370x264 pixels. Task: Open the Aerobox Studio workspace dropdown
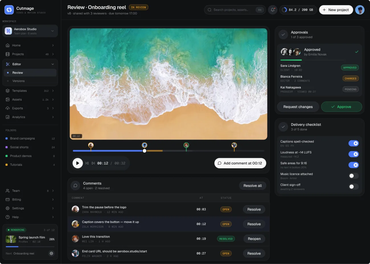pyautogui.click(x=30, y=31)
